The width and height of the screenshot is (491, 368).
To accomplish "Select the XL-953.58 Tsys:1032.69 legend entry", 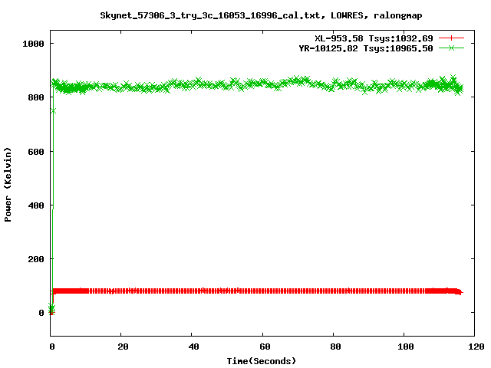I will pos(374,38).
